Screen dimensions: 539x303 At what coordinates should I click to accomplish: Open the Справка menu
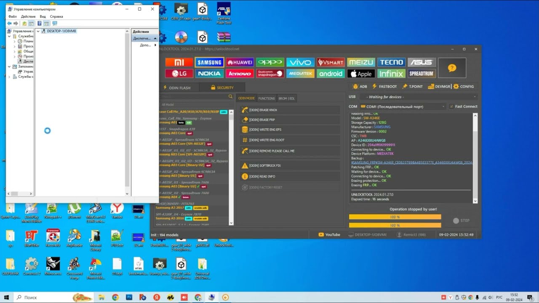pos(56,16)
